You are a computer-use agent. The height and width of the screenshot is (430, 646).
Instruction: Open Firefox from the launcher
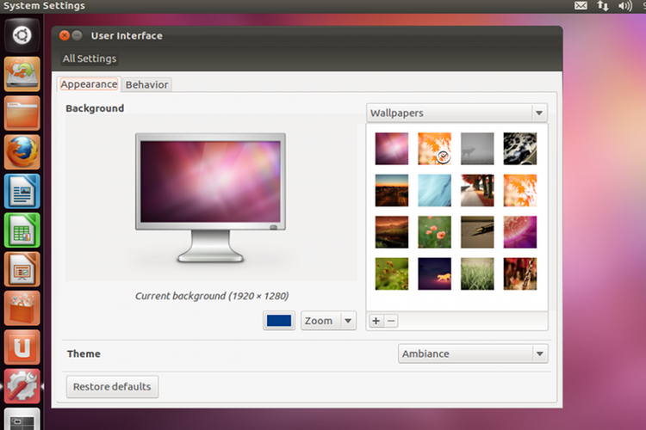(x=22, y=152)
